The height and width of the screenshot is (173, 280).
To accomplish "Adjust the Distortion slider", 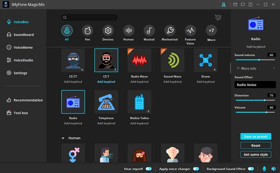I will pyautogui.click(x=255, y=100).
